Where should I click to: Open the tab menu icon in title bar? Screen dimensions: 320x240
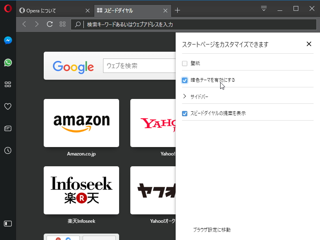pos(264,8)
